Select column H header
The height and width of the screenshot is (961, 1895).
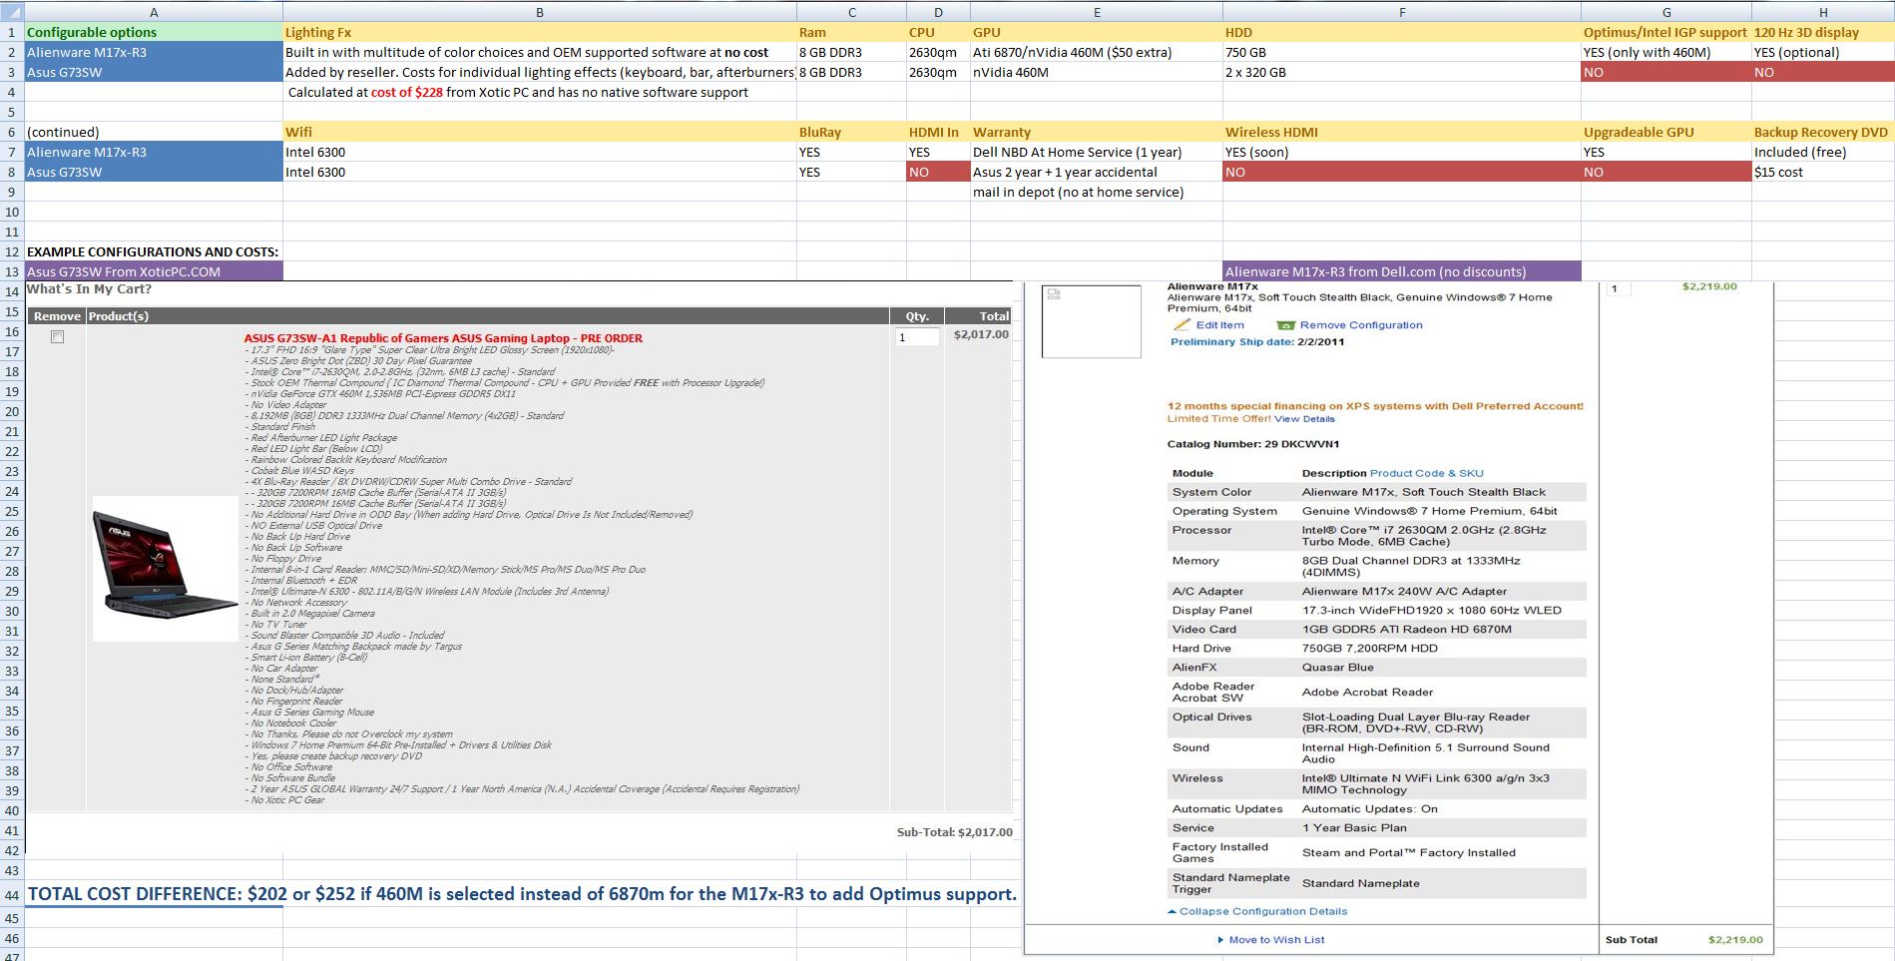pyautogui.click(x=1823, y=12)
